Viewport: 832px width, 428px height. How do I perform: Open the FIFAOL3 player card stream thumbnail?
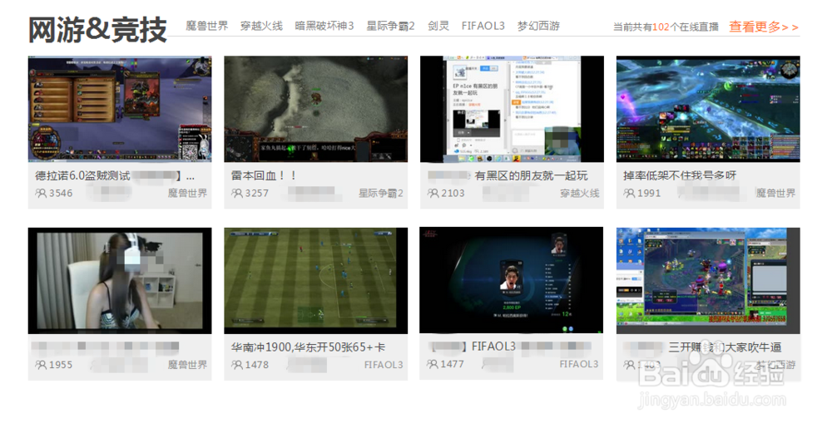[x=512, y=280]
